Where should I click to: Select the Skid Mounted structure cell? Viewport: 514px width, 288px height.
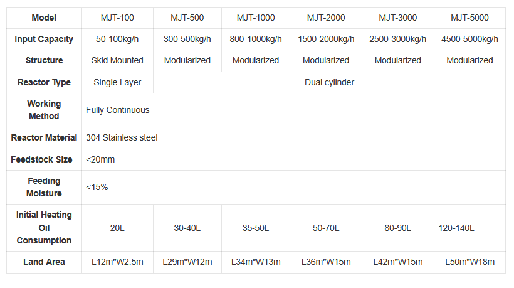(x=117, y=61)
